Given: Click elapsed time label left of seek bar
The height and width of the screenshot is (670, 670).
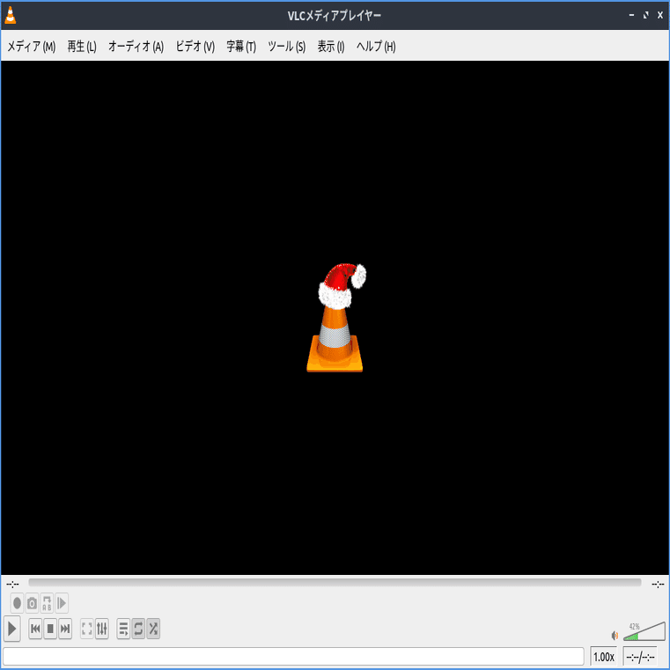Looking at the screenshot, I should tap(12, 584).
